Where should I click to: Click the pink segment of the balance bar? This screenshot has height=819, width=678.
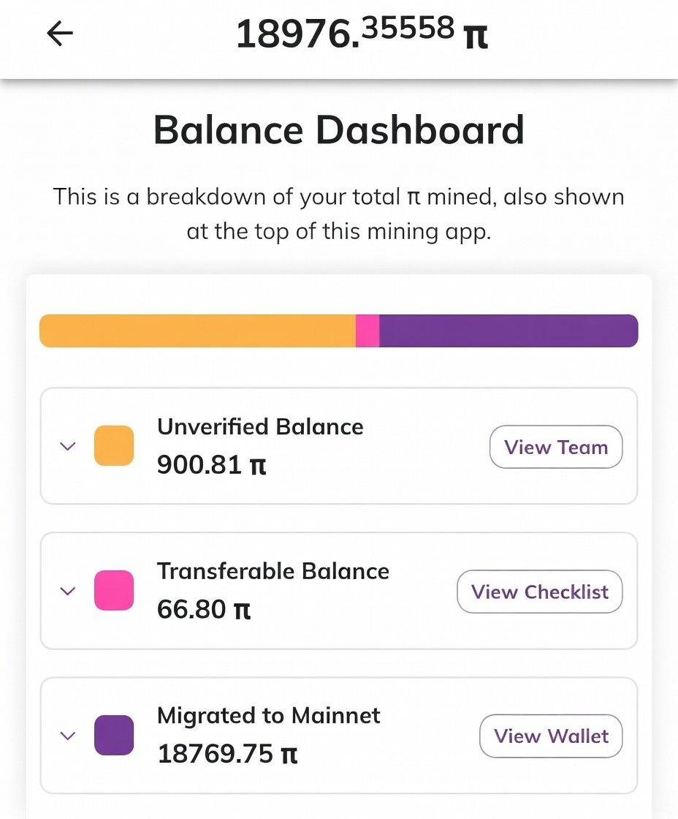367,331
